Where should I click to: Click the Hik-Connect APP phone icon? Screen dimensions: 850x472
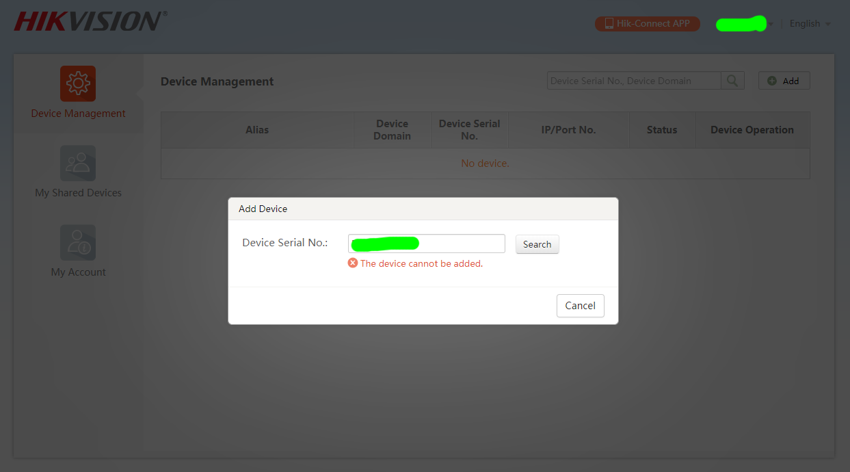click(x=609, y=23)
